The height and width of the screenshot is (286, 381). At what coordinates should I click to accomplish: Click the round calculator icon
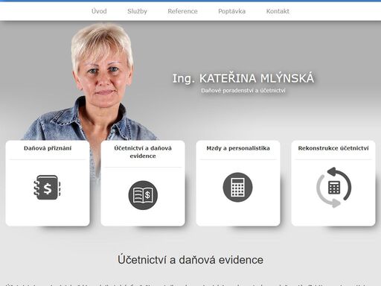pos(237,187)
